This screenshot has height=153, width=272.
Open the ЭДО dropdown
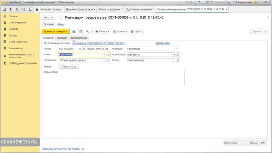(x=136, y=31)
